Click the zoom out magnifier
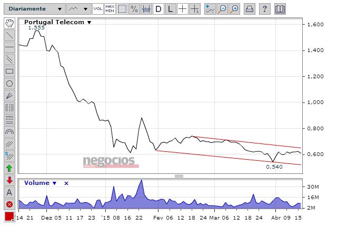 click(222, 9)
